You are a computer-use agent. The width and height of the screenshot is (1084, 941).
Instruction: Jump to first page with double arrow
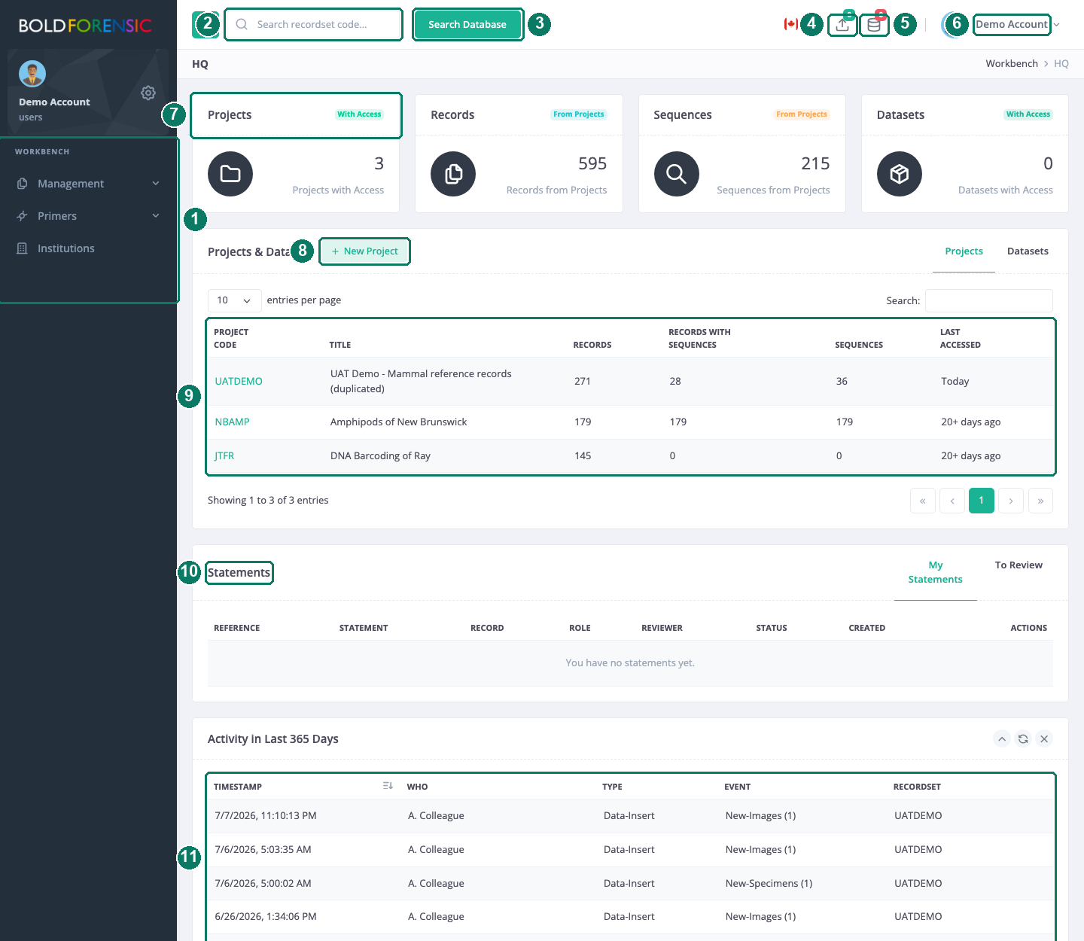923,501
